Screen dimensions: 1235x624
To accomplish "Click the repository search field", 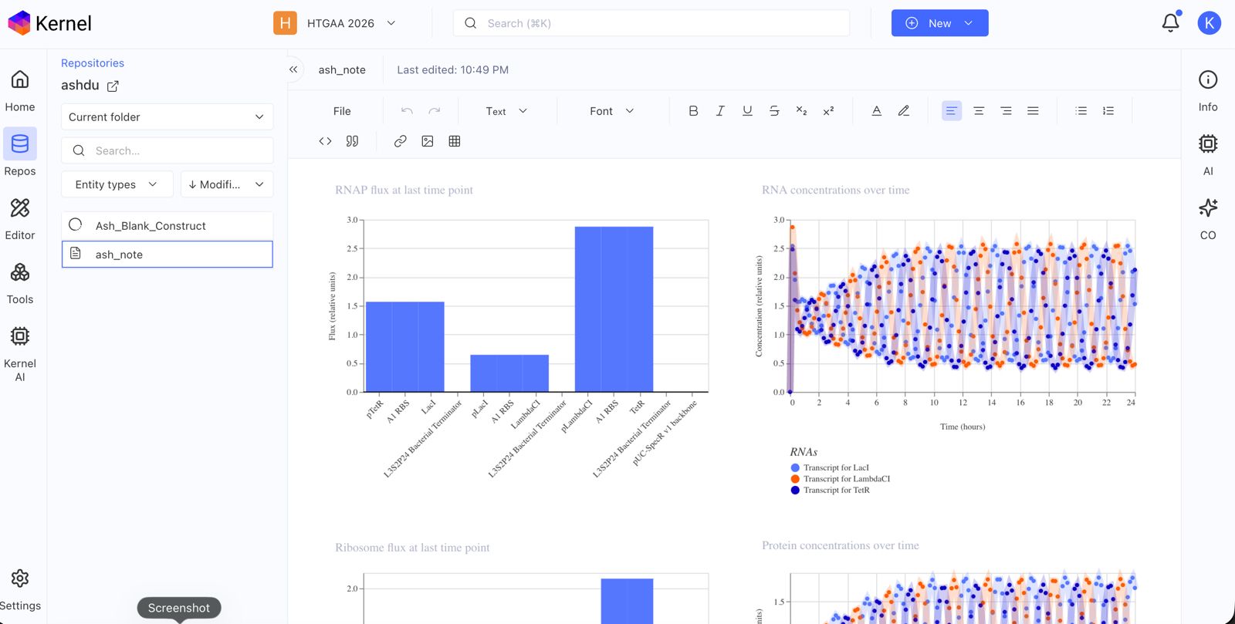I will point(167,150).
